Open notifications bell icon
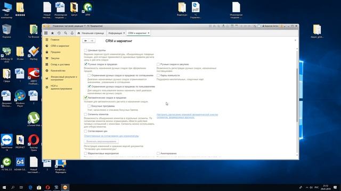Image resolution: width=341 pixels, height=191 pixels. (72, 33)
